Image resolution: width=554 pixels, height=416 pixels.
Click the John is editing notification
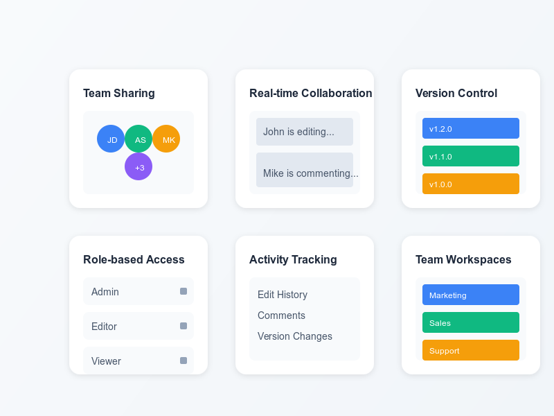[305, 132]
